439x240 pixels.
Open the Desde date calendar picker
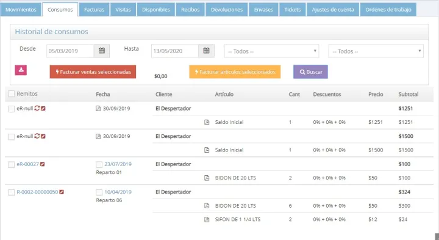102,51
